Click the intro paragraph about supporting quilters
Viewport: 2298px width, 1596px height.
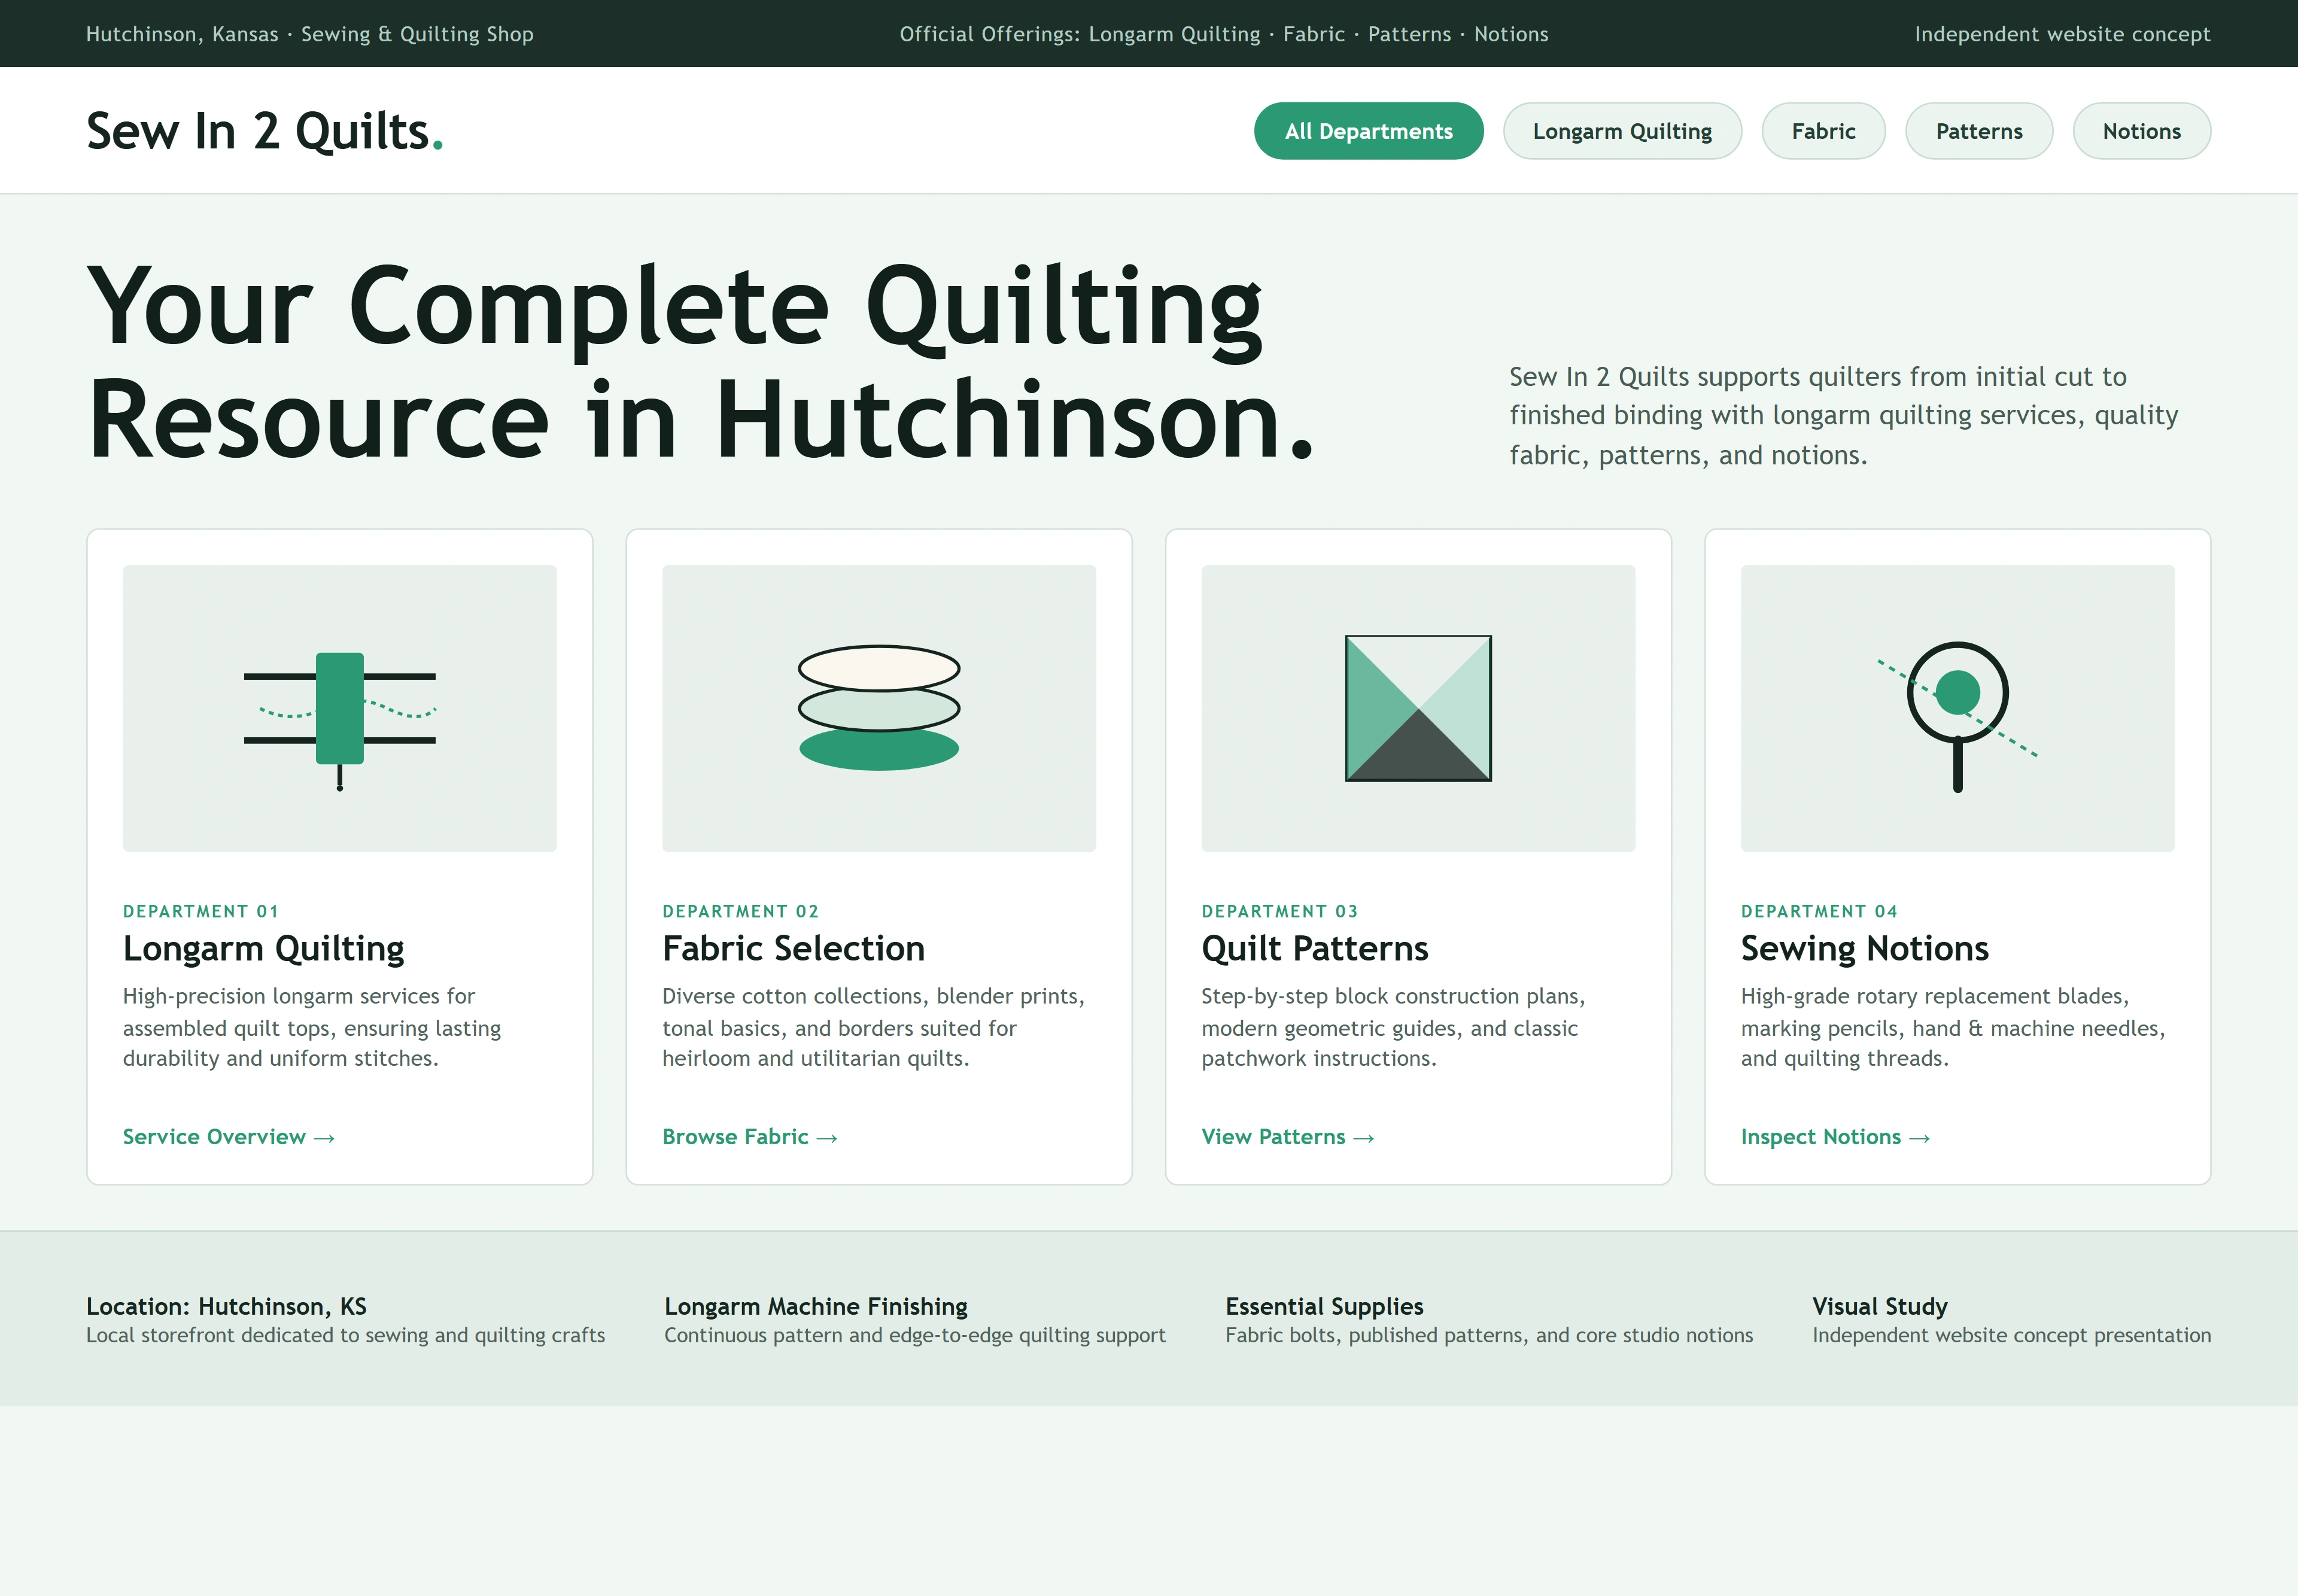point(1843,415)
